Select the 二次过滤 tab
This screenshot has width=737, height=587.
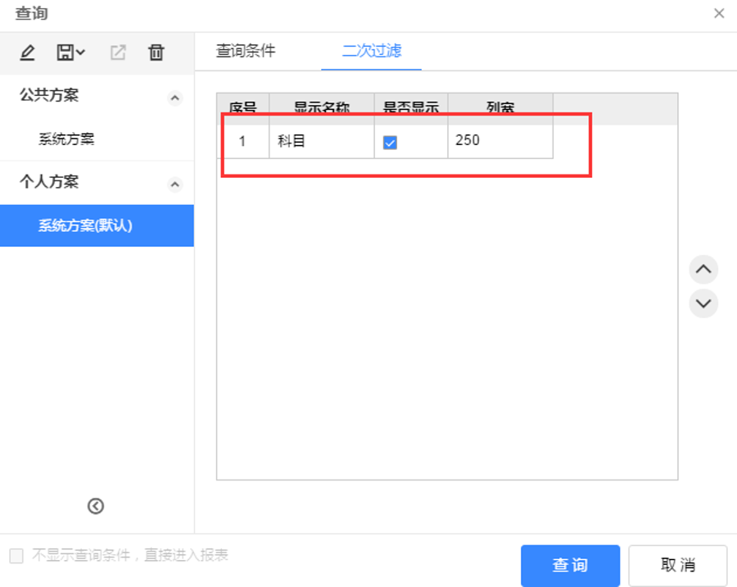pyautogui.click(x=372, y=51)
